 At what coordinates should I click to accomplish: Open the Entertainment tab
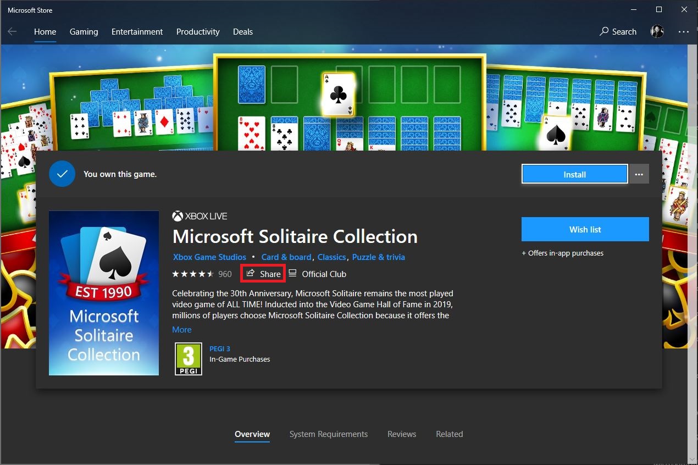pyautogui.click(x=137, y=32)
